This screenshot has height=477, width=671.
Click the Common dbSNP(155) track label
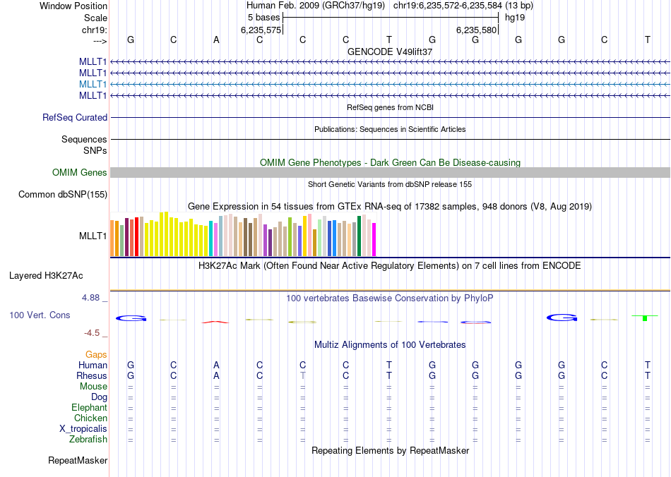click(x=63, y=195)
